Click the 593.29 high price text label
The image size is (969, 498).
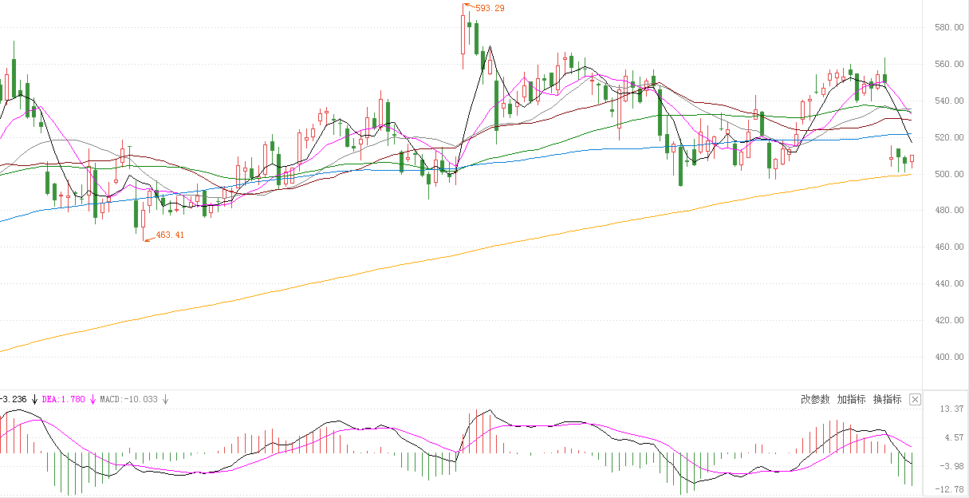coord(490,8)
